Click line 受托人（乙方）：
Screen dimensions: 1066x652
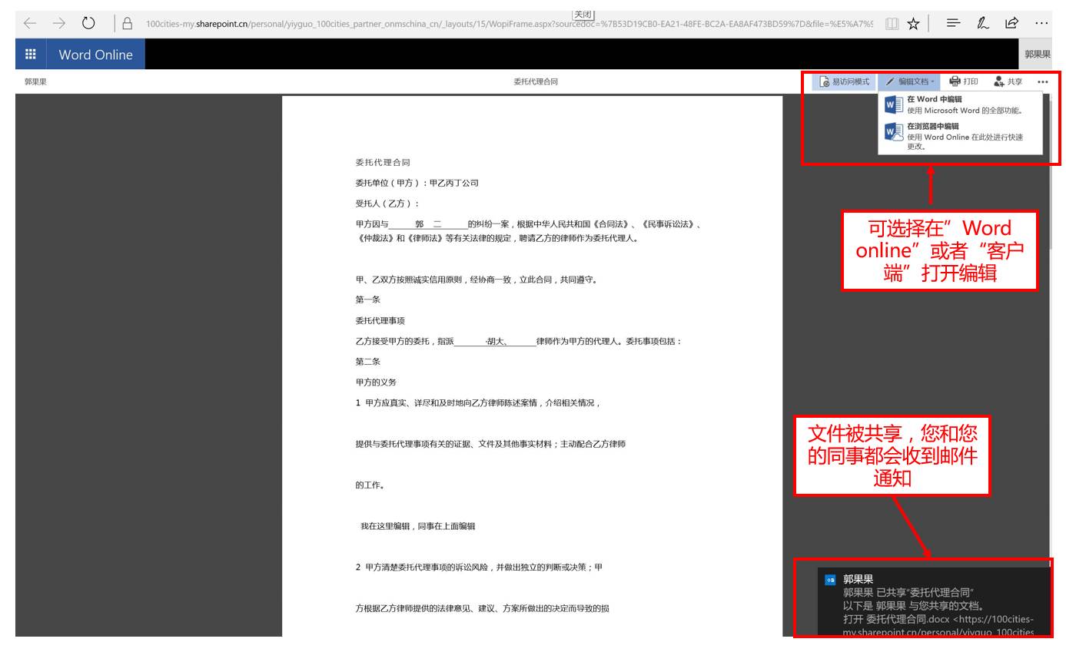(x=387, y=204)
